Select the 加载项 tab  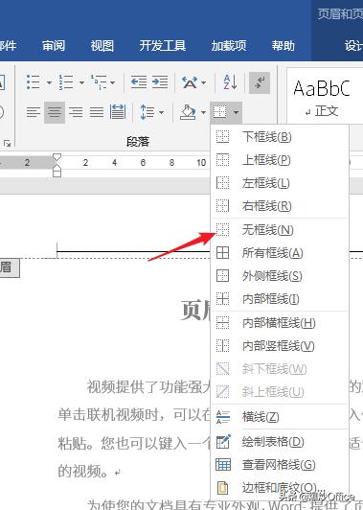point(229,46)
